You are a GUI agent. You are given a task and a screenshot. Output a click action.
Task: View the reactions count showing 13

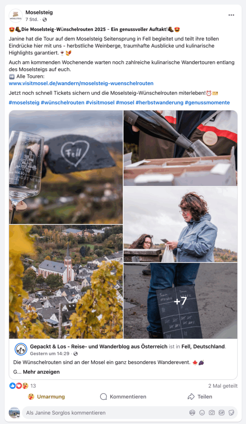(33, 386)
